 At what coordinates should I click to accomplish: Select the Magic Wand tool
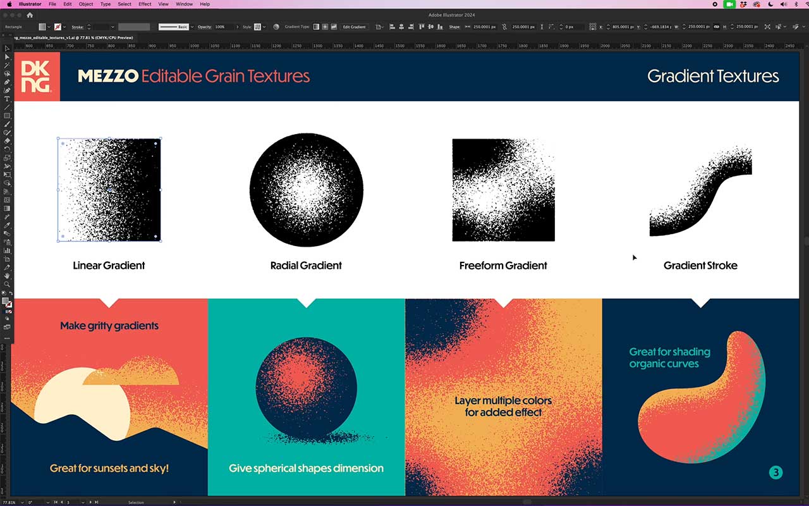coord(8,65)
